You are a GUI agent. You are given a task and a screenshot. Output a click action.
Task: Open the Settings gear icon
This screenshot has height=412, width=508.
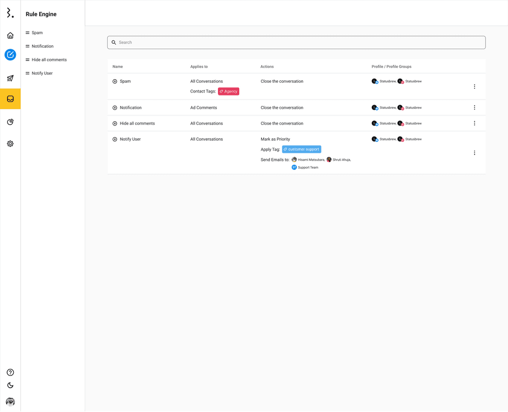click(10, 144)
